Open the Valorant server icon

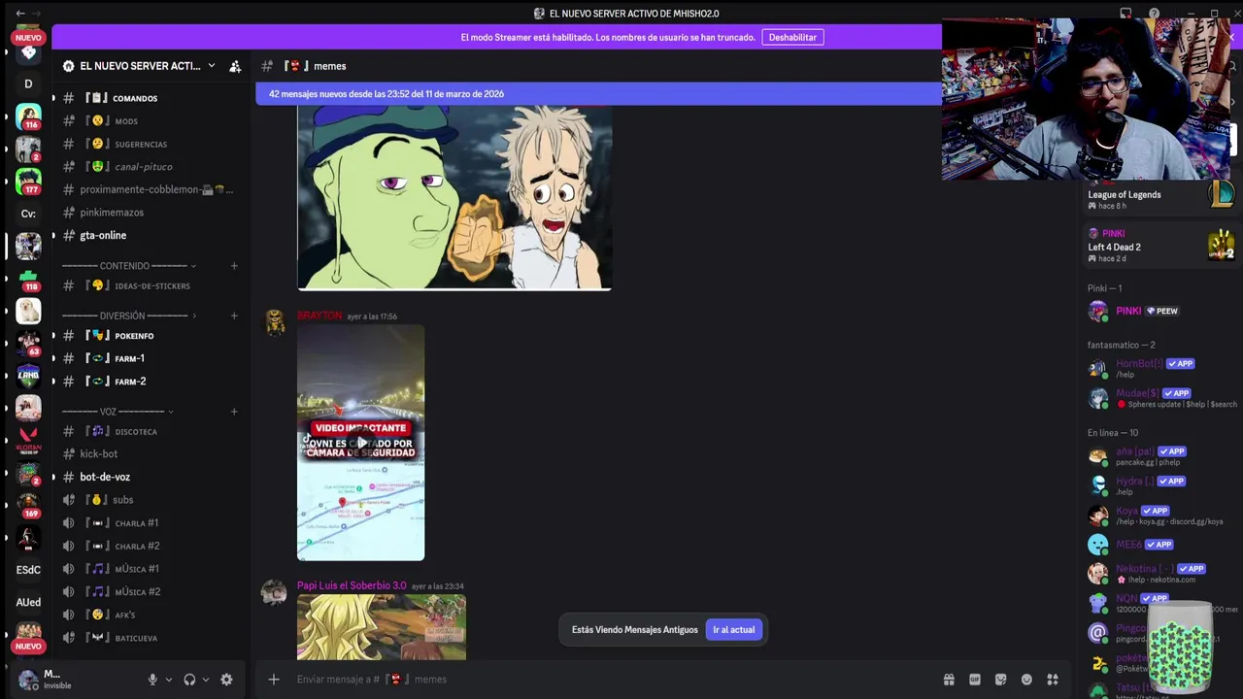(28, 441)
